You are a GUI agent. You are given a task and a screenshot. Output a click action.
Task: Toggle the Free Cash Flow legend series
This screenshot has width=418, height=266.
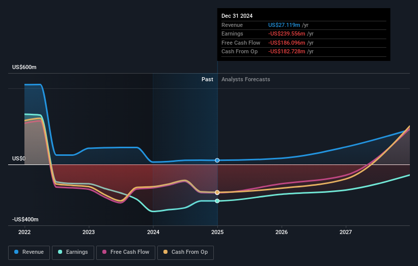(x=126, y=252)
